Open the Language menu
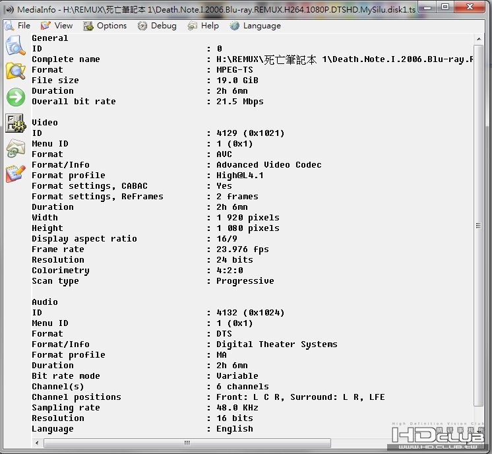Viewport: 492px width, 454px height. click(262, 26)
